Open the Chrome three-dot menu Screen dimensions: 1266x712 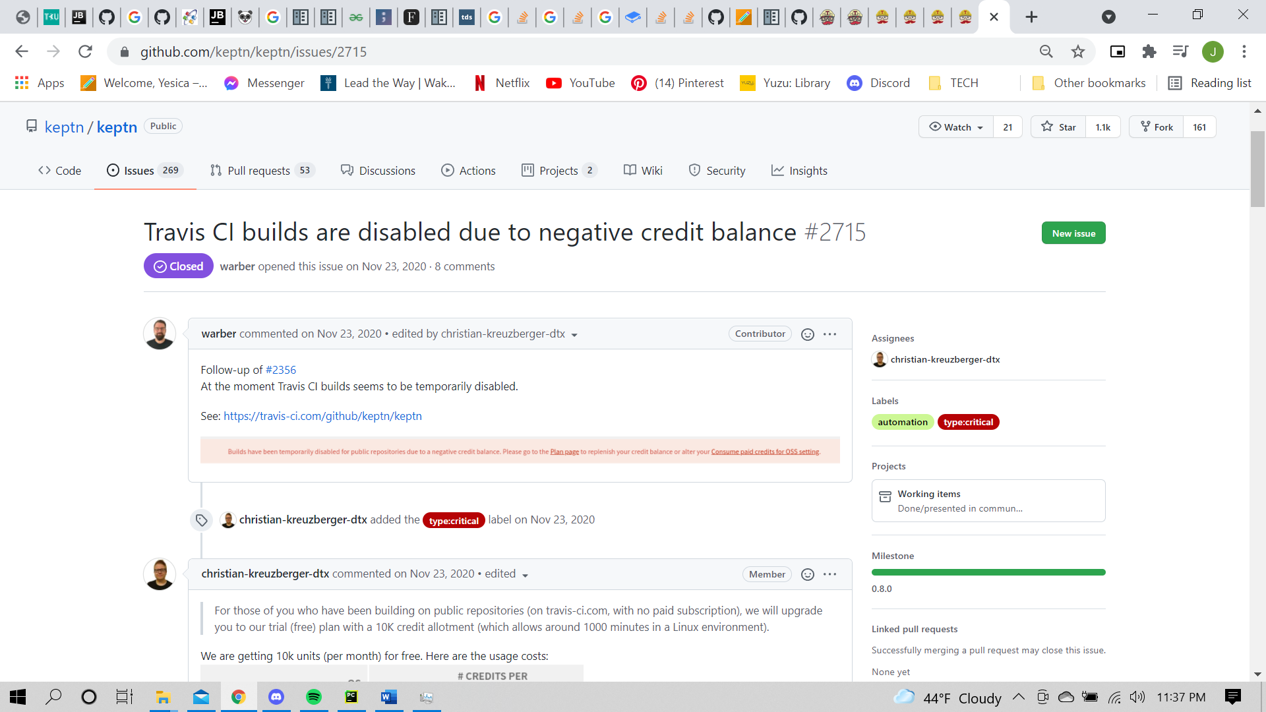click(1244, 51)
